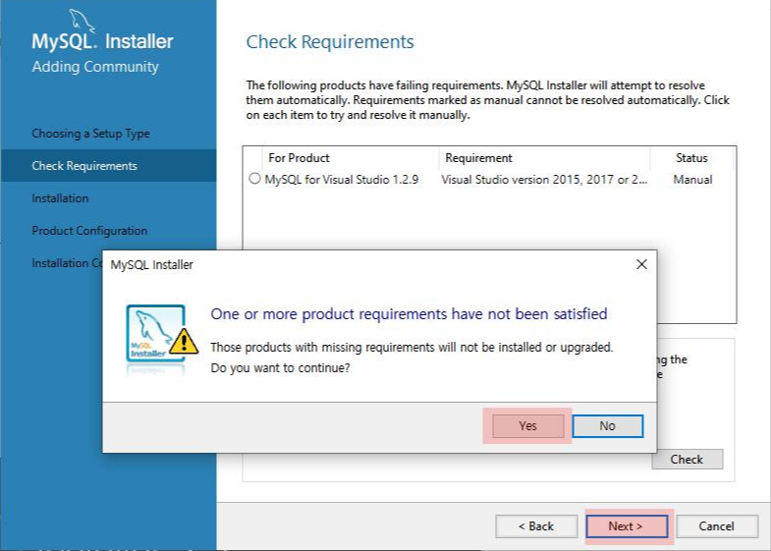Image resolution: width=771 pixels, height=551 pixels.
Task: Click 'Visual Studio version 2015, 2017 or 2...' requirement cell
Action: (x=544, y=180)
